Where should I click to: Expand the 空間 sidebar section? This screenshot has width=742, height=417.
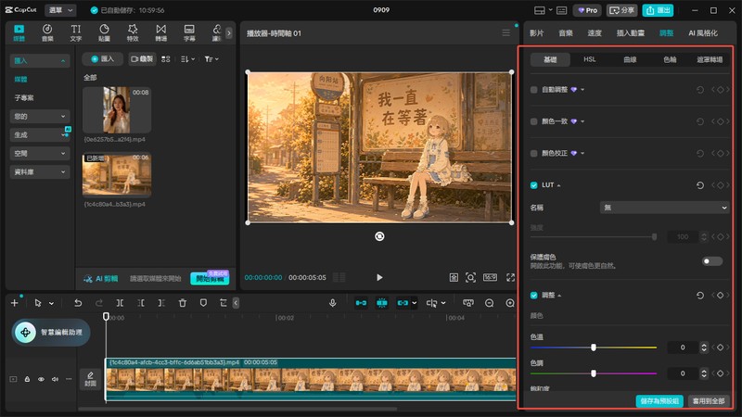click(40, 154)
